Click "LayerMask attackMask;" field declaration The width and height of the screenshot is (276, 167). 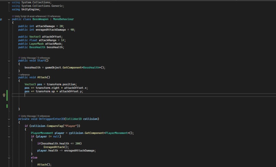point(46,44)
